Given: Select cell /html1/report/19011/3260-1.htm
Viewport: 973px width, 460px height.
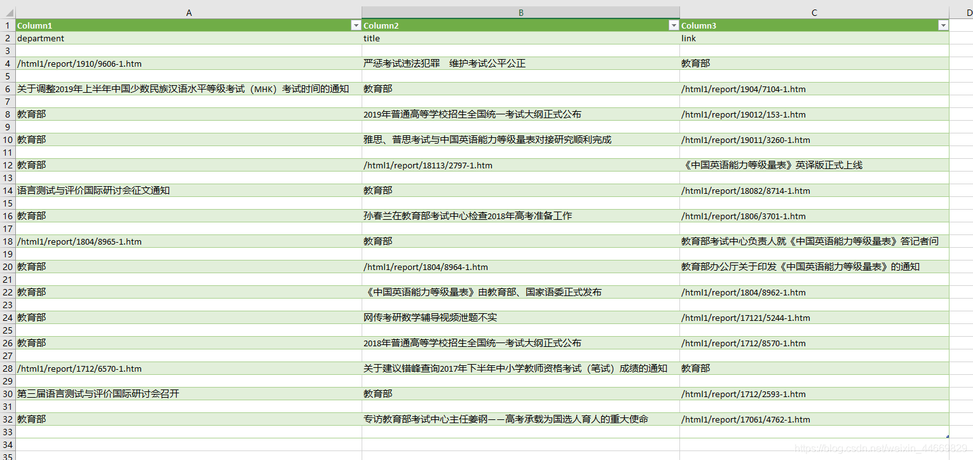Looking at the screenshot, I should tap(814, 140).
